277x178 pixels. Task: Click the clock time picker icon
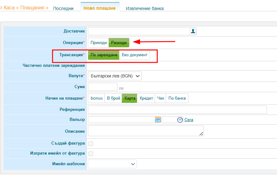[180, 120]
